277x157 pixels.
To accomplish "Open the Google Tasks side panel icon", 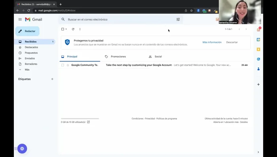I will pos(258,59).
